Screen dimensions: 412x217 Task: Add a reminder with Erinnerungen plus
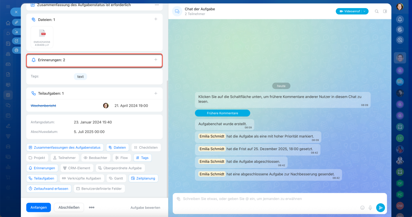pyautogui.click(x=156, y=60)
